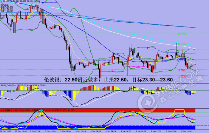The image size is (209, 133).
Task: Click the SILVER symbol dropdown arrow in chart header
Action: pos(1,1)
